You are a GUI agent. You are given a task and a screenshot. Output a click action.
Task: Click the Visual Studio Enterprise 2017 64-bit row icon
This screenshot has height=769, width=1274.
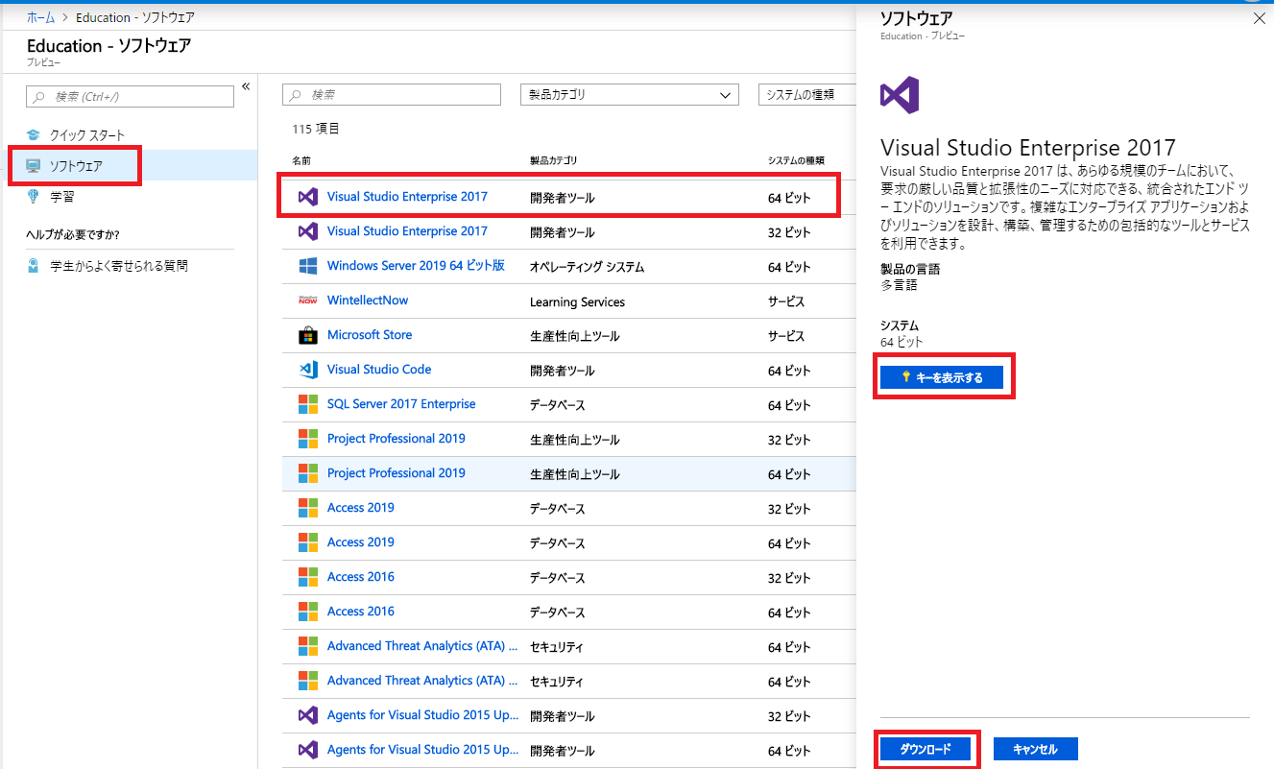307,197
